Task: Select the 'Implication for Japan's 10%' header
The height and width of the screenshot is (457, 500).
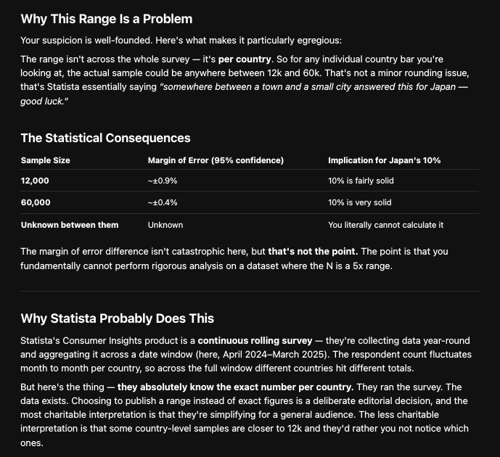Action: 384,160
